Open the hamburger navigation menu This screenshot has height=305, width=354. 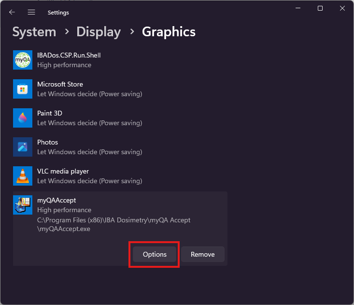pyautogui.click(x=31, y=12)
